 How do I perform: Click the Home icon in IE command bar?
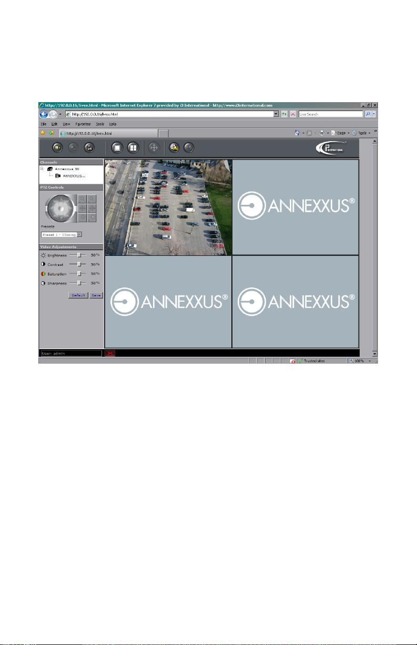click(x=297, y=133)
